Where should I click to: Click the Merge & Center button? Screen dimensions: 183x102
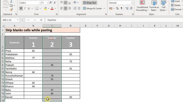92,8
